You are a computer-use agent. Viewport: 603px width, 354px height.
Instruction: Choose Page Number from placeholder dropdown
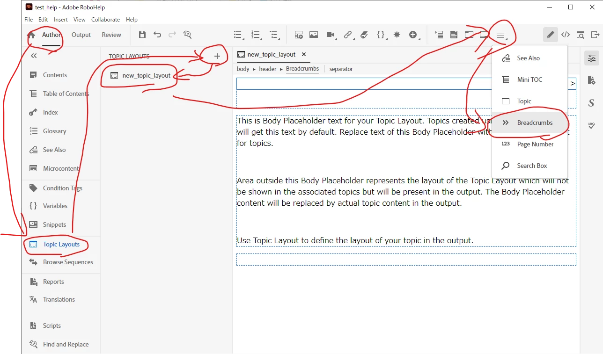(x=529, y=144)
